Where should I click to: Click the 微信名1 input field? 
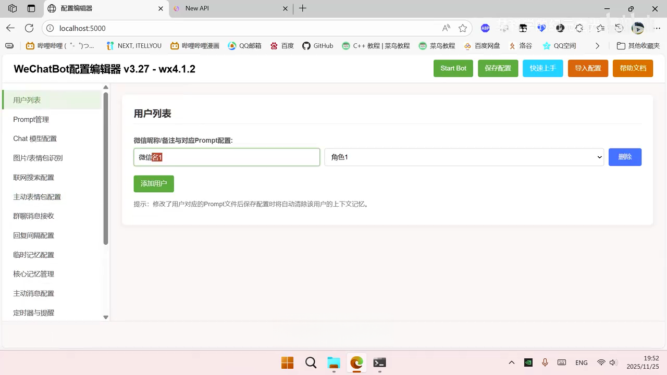[227, 157]
